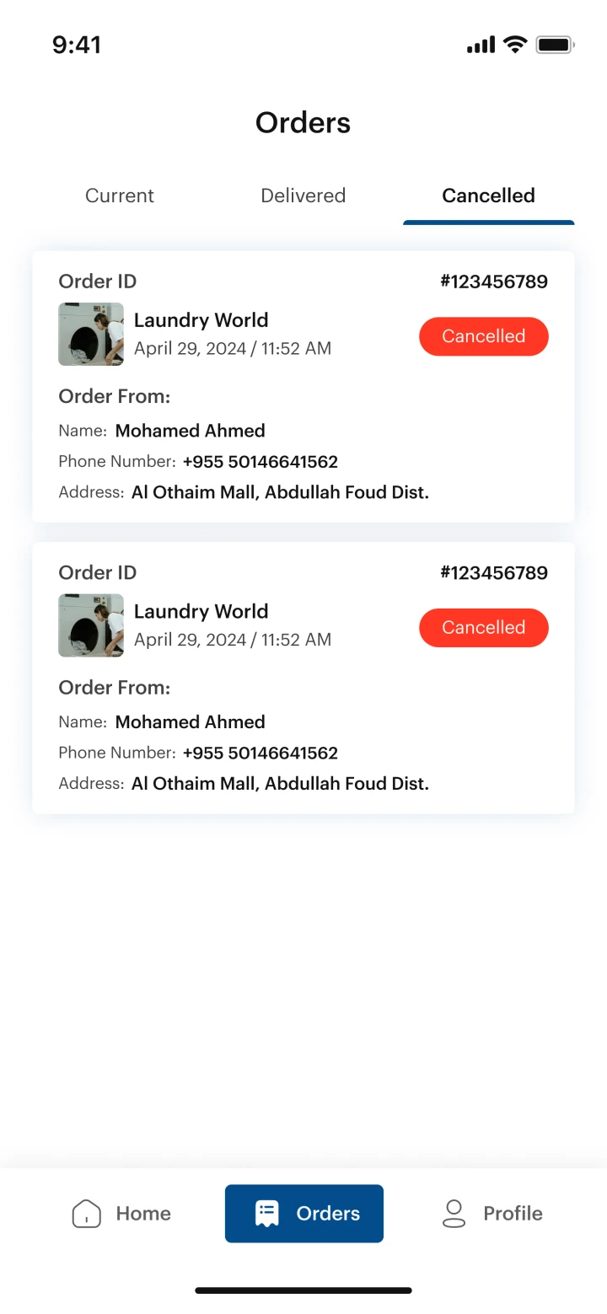Tap the Profile person icon
607x1314 pixels.
454,1214
